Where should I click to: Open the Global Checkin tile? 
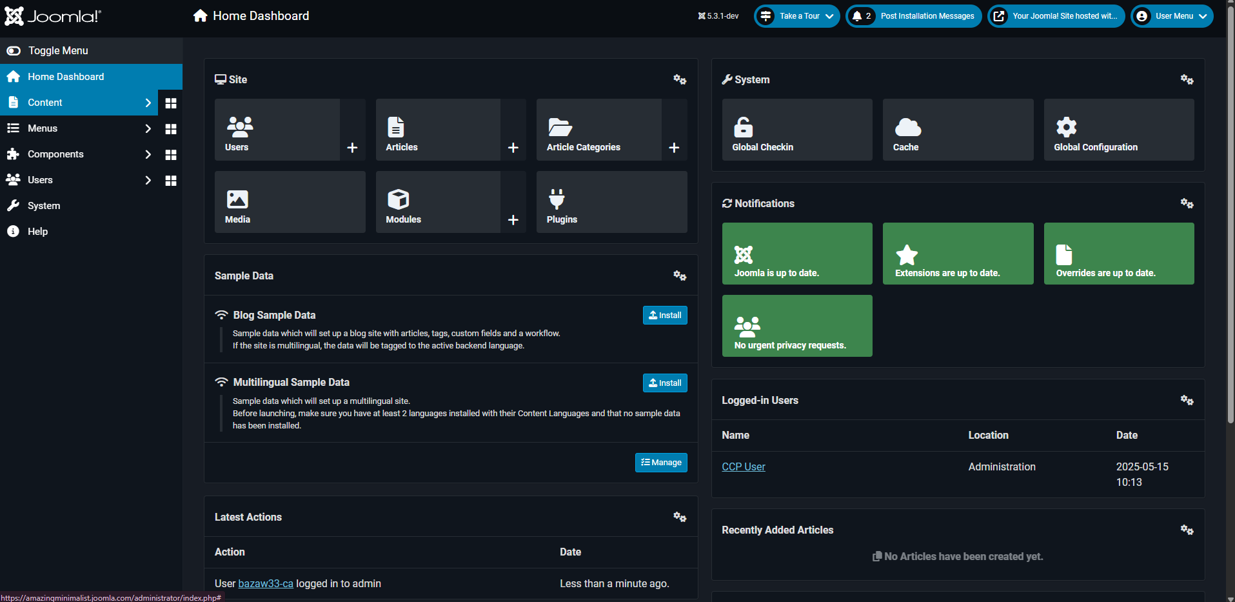click(x=796, y=130)
